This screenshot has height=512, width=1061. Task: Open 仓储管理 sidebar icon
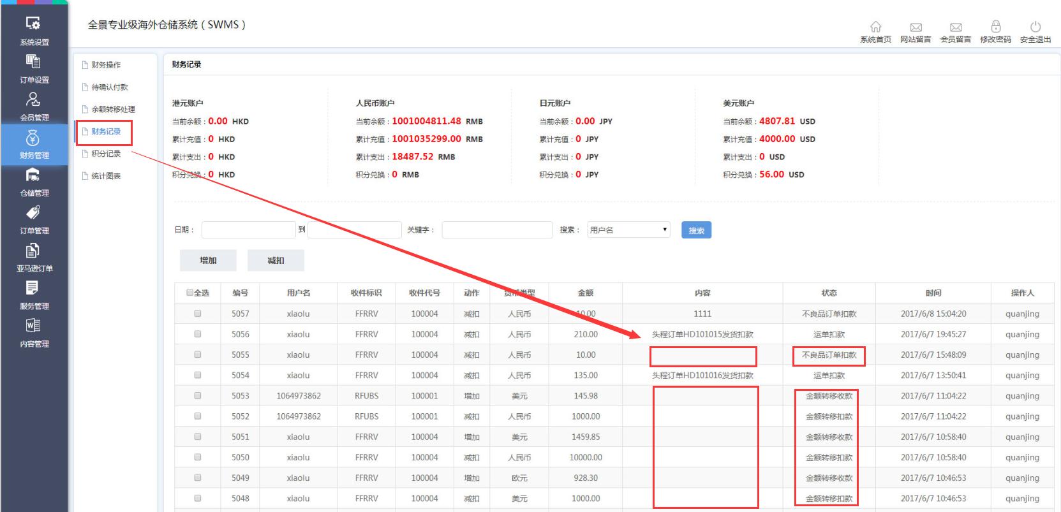coord(33,182)
